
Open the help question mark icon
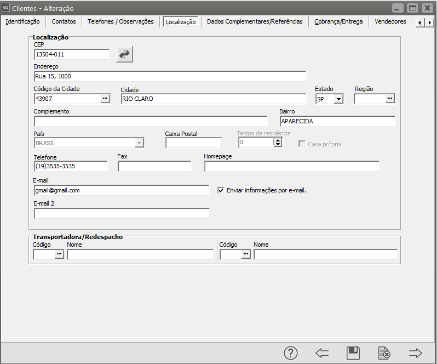pos(290,353)
